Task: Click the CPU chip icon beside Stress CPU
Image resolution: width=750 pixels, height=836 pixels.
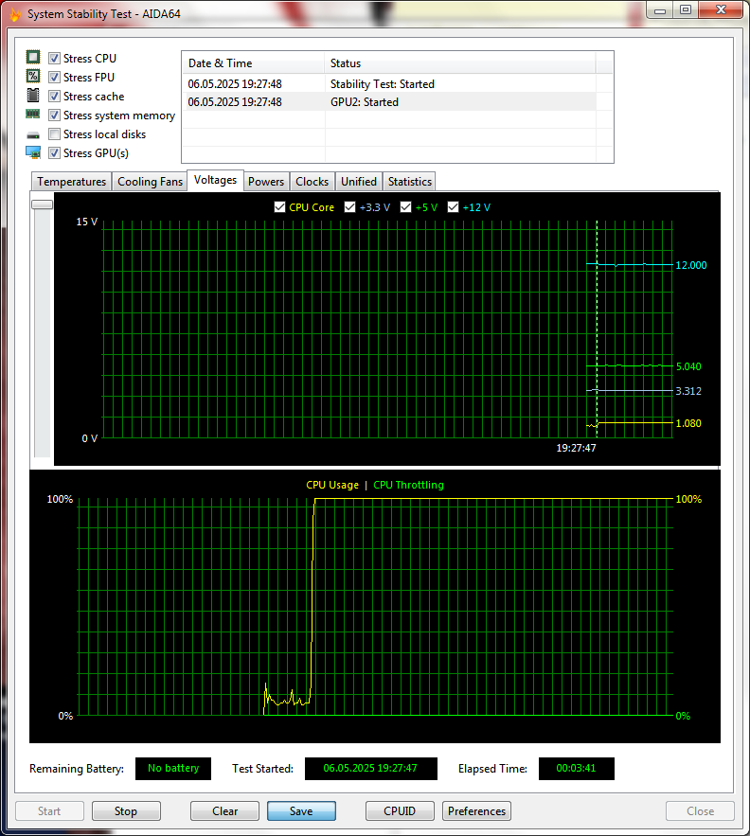Action: pos(33,57)
